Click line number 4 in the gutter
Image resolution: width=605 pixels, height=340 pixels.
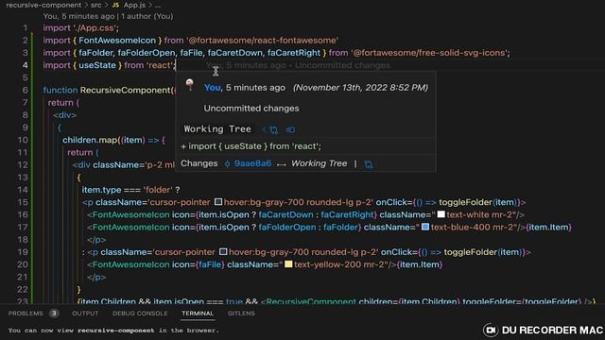[x=26, y=65]
